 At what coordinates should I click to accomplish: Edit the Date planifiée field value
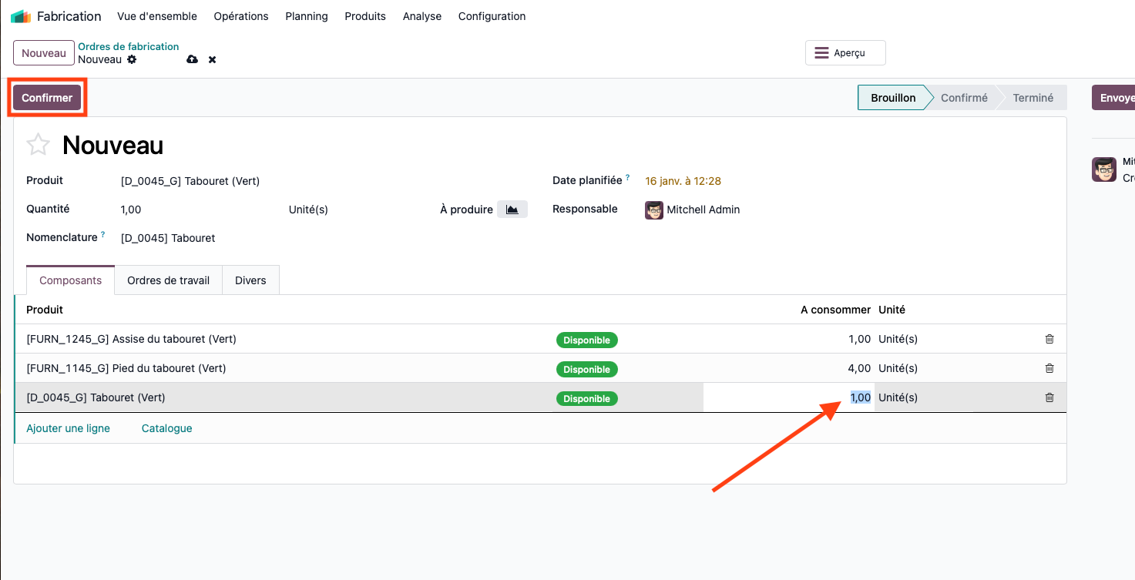683,181
